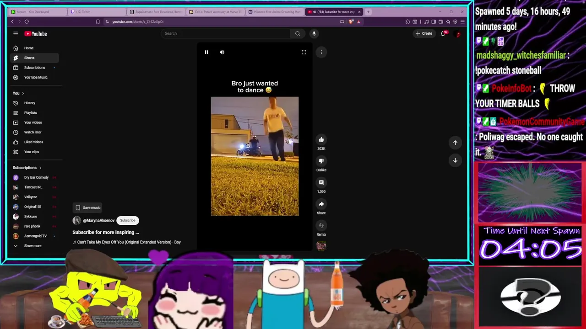Mute the Short's volume

pyautogui.click(x=222, y=52)
